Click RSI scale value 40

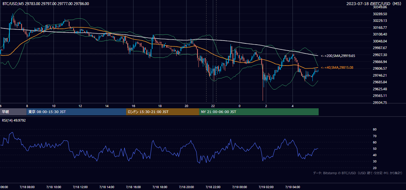pyautogui.click(x=375, y=155)
